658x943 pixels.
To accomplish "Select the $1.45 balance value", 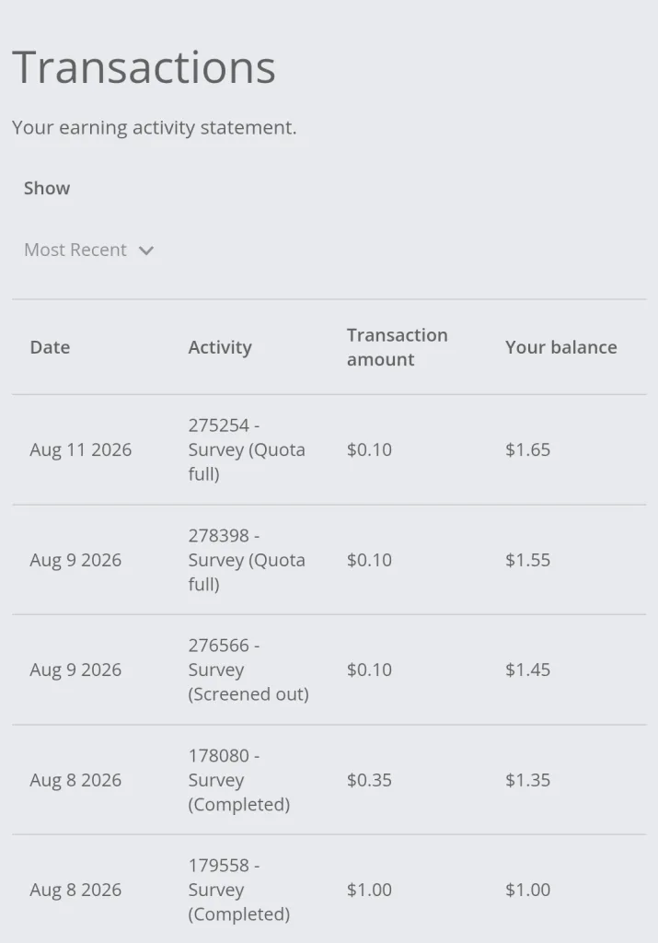I will click(527, 670).
